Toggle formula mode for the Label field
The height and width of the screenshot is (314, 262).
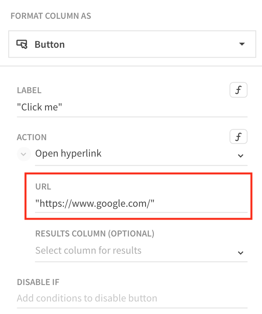click(238, 90)
